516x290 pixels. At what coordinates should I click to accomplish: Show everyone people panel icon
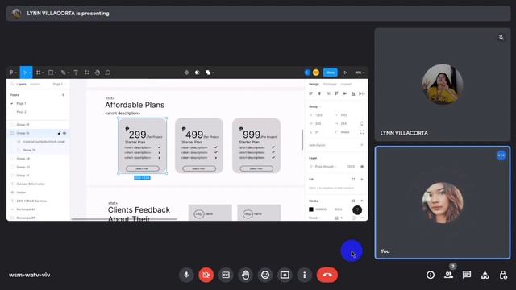[x=448, y=275]
